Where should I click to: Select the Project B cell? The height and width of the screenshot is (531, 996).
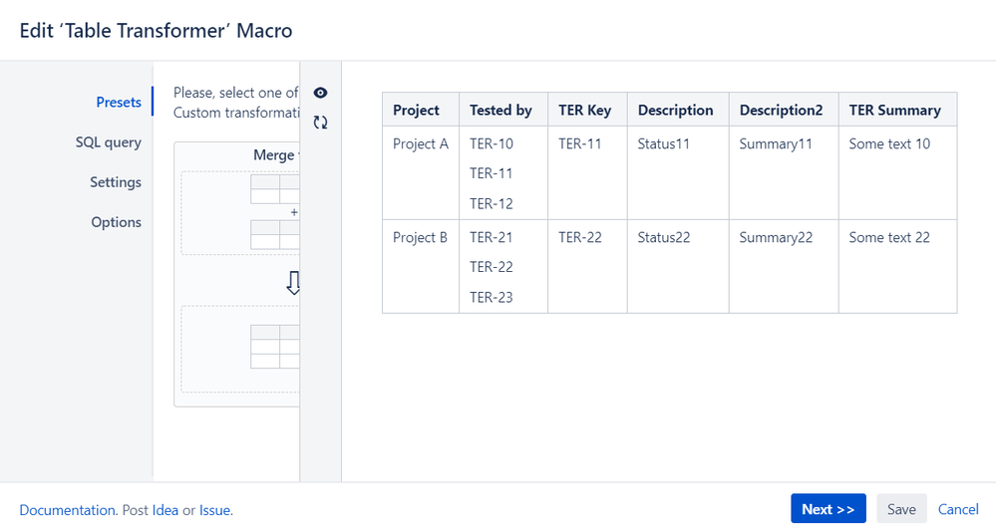point(421,238)
